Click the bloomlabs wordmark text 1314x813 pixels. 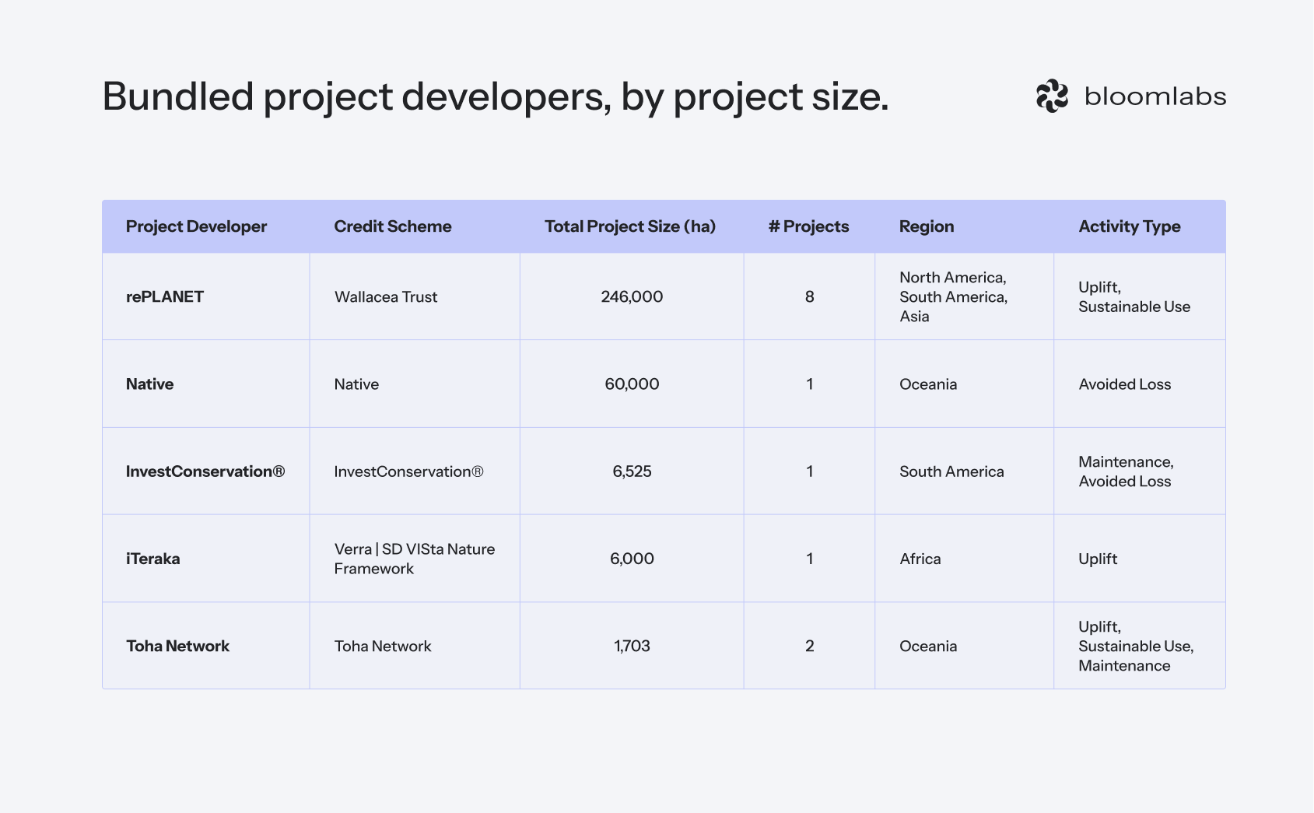click(1155, 96)
